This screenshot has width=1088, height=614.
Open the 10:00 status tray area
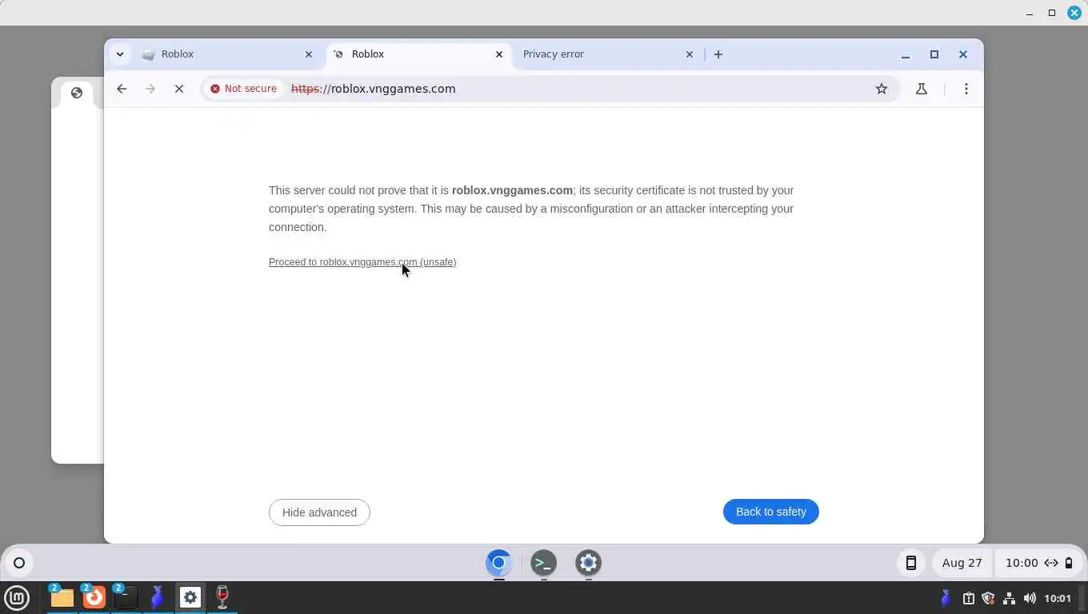coord(1038,563)
